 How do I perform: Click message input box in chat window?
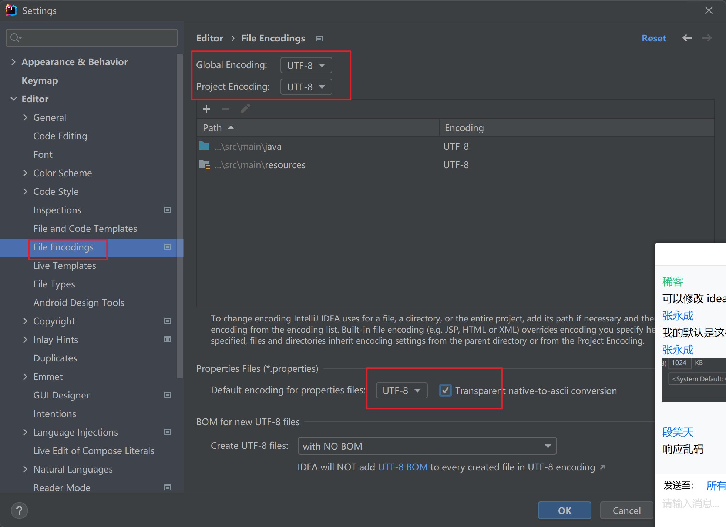(690, 504)
